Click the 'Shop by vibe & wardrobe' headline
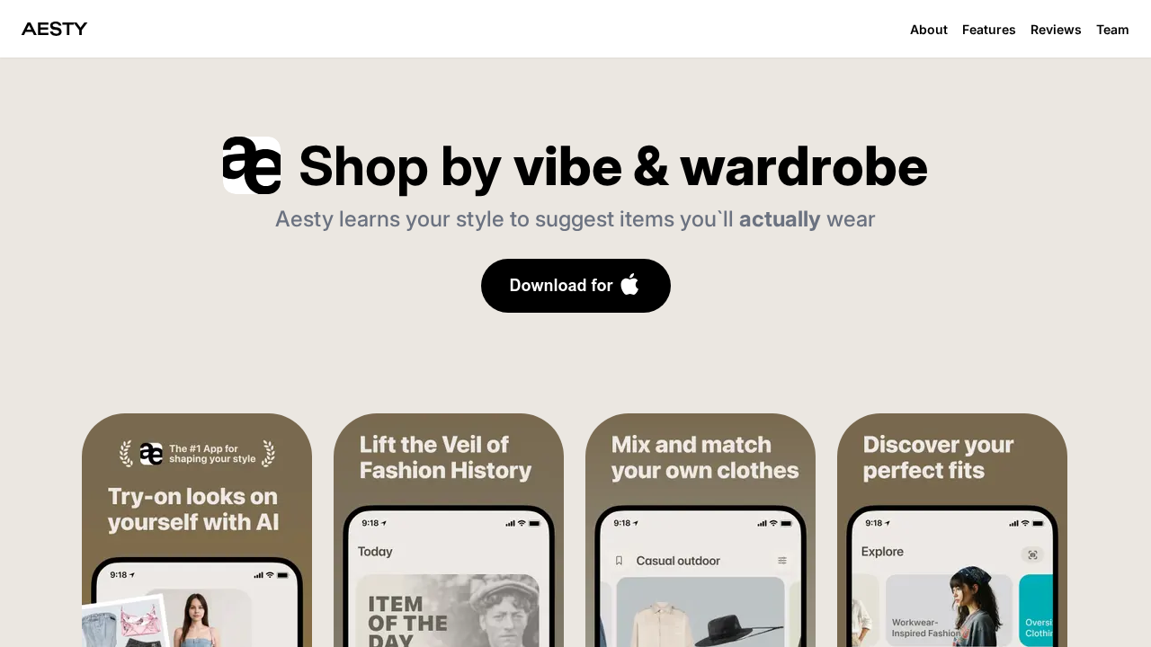1151x647 pixels. (612, 166)
